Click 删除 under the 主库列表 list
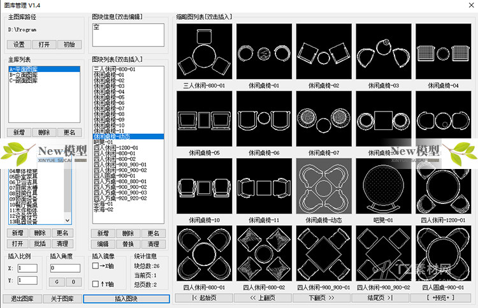 coord(44,133)
